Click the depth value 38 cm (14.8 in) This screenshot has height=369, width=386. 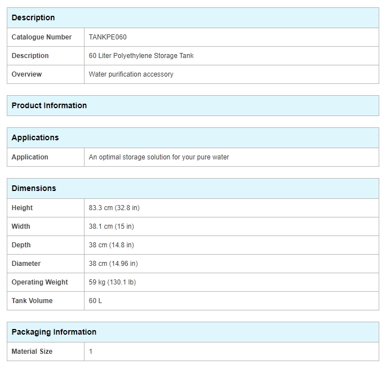(111, 245)
